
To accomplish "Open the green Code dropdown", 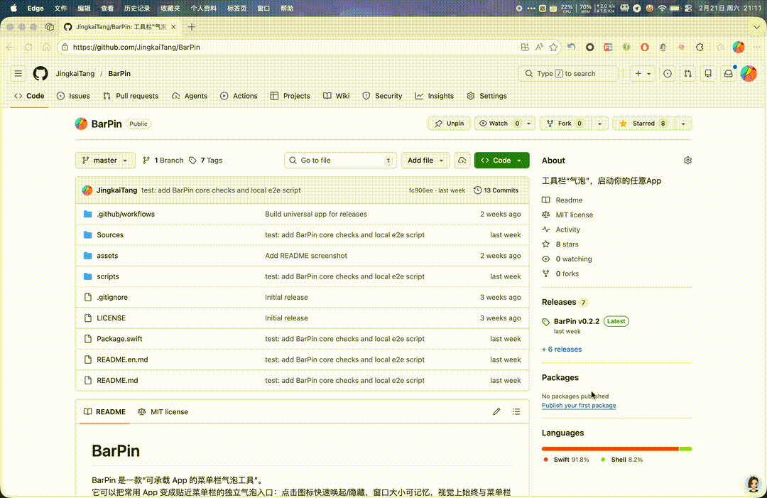I will tap(501, 161).
